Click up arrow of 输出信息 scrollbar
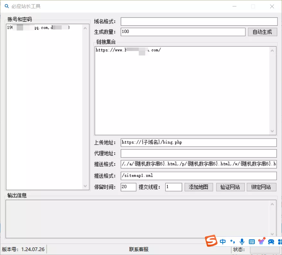 point(272,204)
